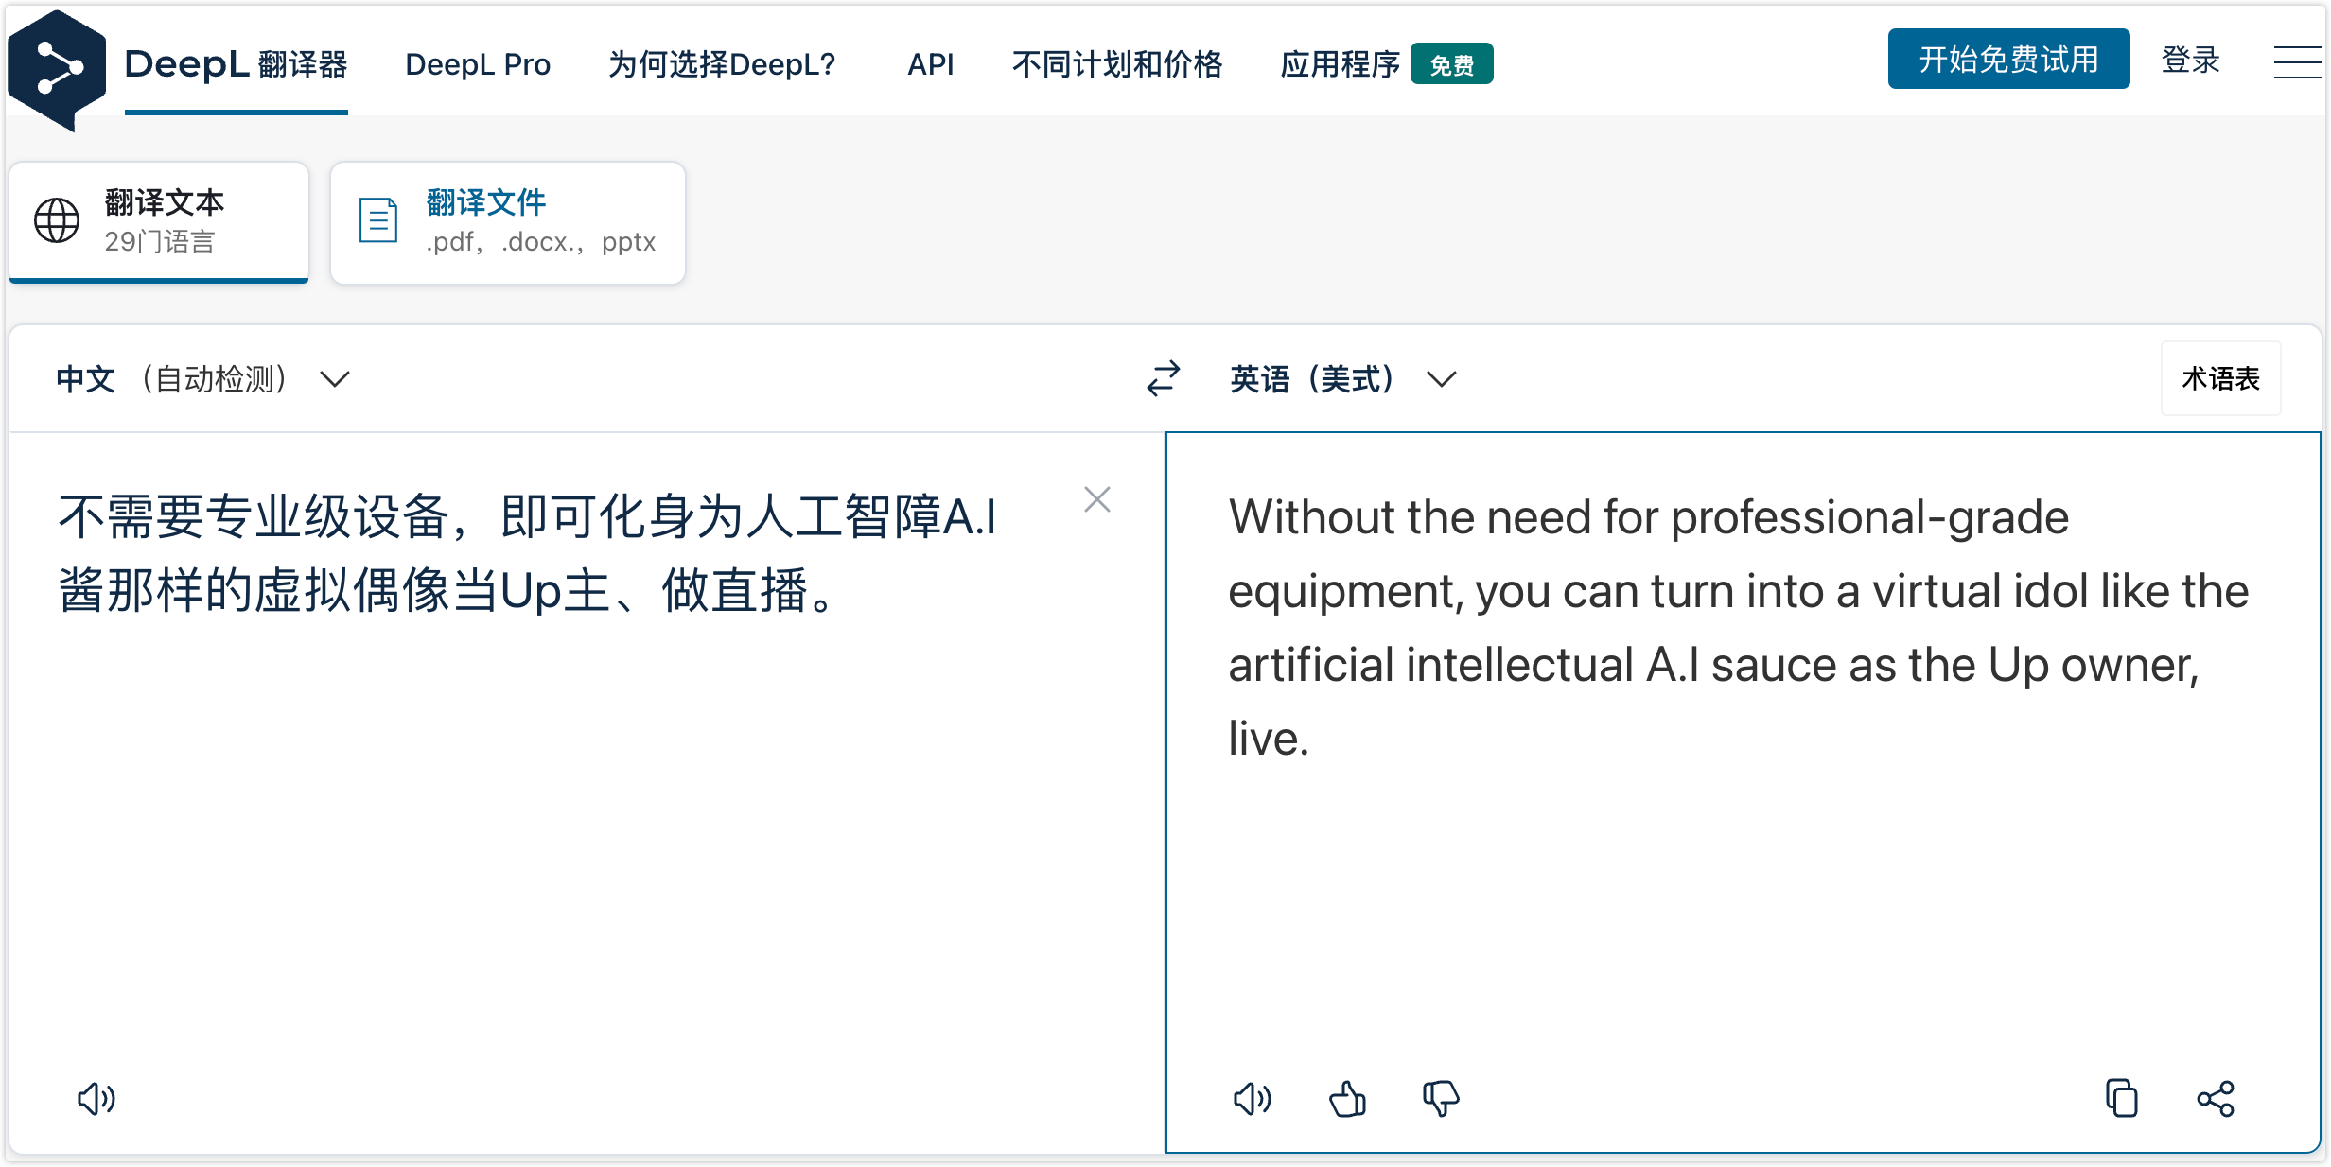
Task: Click the 开始免费试用 button
Action: [2007, 60]
